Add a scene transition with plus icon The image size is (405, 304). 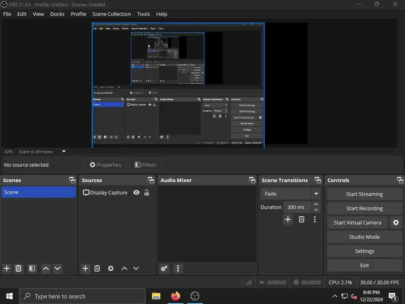(x=288, y=219)
